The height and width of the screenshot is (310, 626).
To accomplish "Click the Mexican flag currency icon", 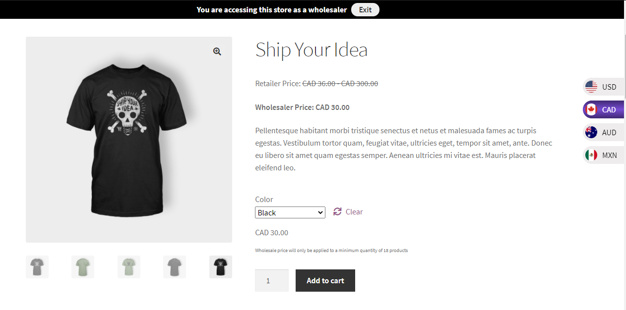I will (x=591, y=155).
